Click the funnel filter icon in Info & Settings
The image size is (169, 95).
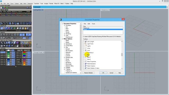pyautogui.click(x=12, y=46)
